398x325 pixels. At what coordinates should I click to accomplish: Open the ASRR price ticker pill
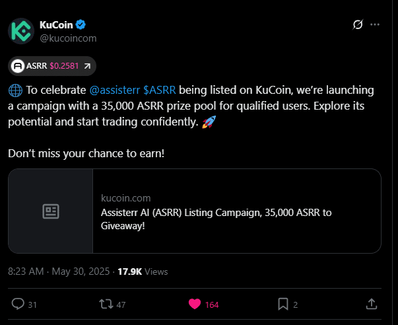(53, 66)
